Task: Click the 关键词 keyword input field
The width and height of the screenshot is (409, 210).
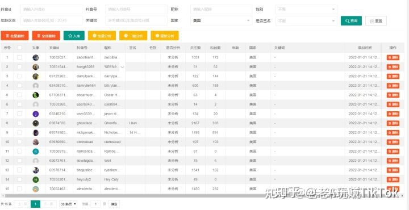Action: [x=136, y=20]
